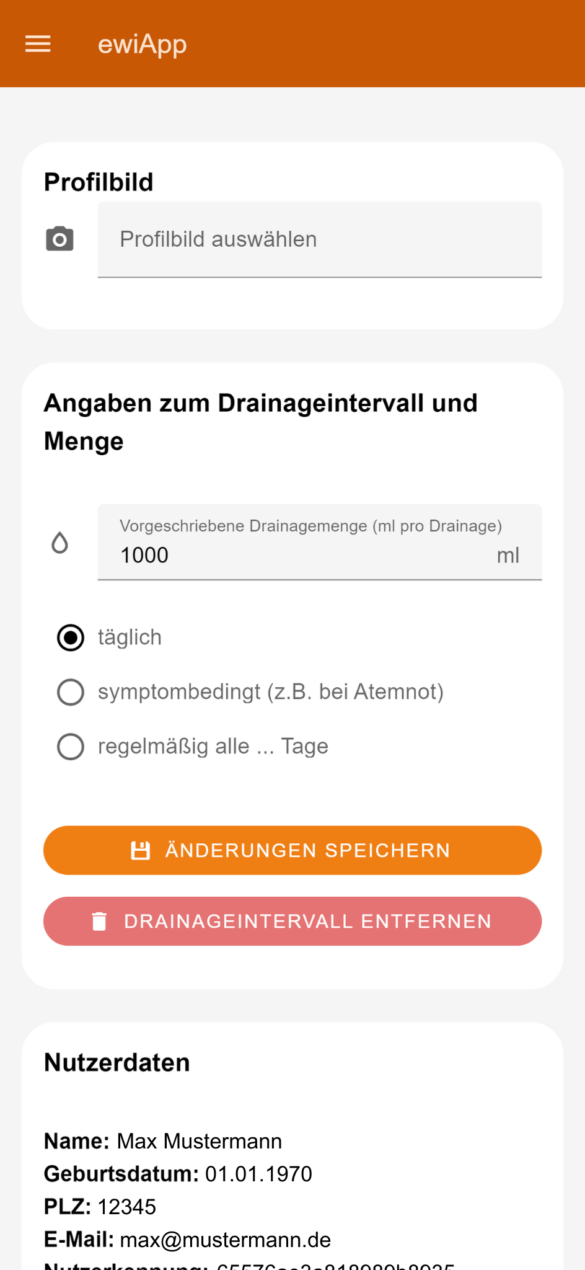Click the trash can icon
The height and width of the screenshot is (1270, 585).
pyautogui.click(x=99, y=921)
